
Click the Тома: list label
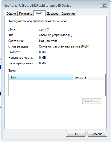point(13,71)
